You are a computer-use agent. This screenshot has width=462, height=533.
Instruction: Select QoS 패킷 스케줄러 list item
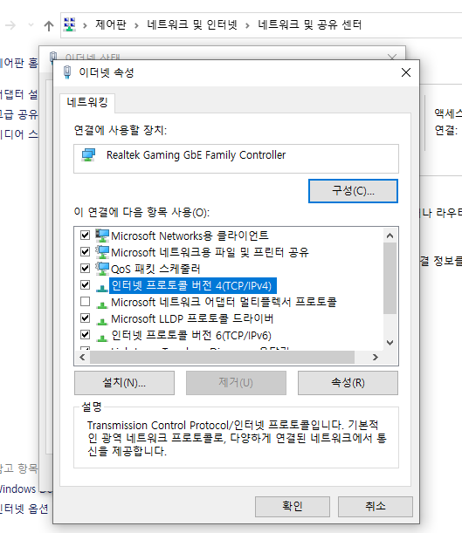pos(155,269)
